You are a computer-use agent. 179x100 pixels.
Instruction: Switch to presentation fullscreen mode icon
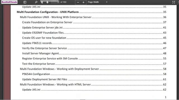[x=174, y=2]
